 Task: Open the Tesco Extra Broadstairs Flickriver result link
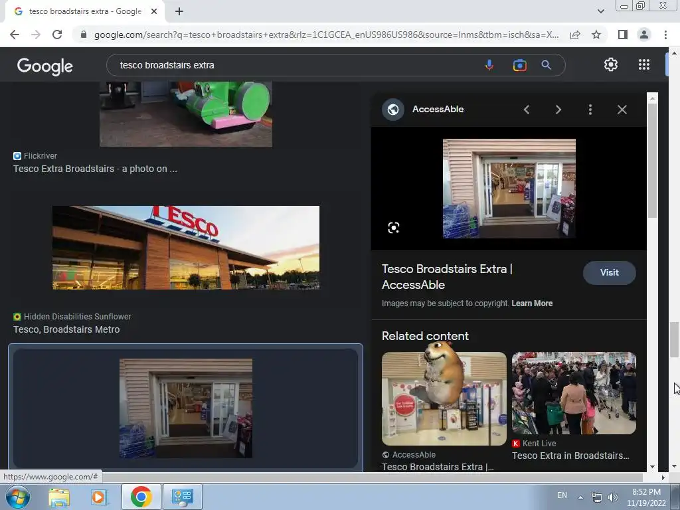click(95, 169)
